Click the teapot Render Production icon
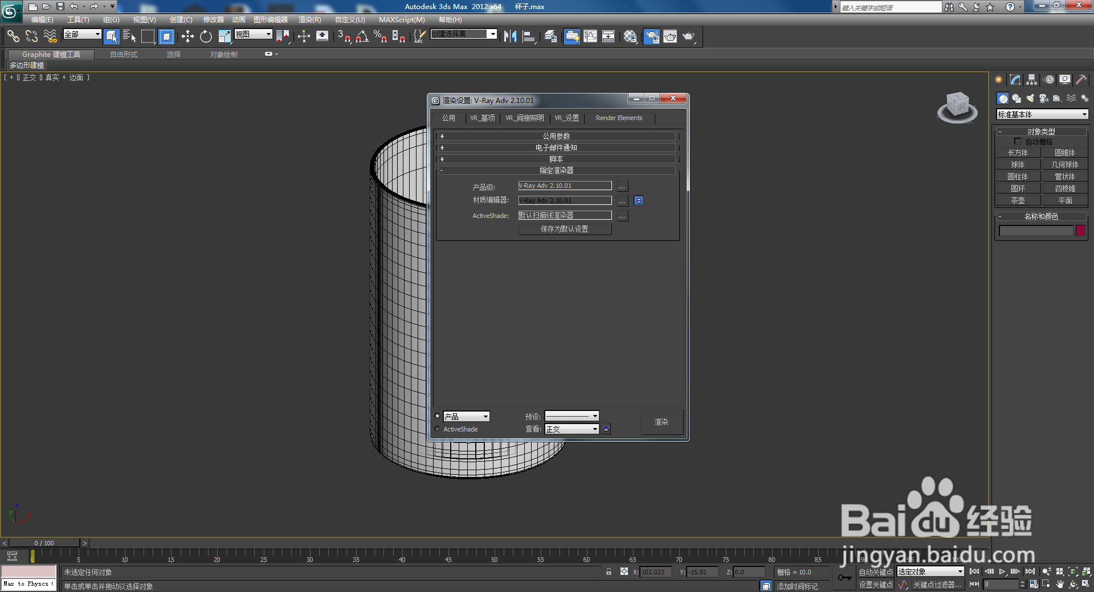 [689, 36]
